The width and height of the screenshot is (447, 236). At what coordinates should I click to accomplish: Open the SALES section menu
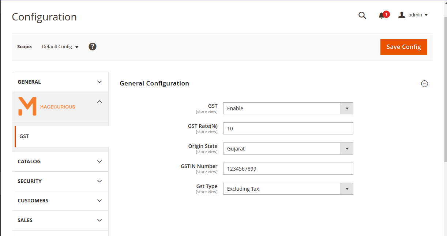[x=60, y=220]
